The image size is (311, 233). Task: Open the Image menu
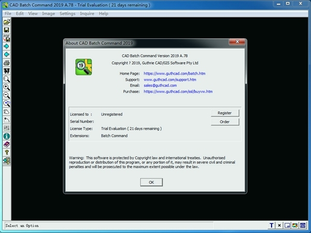[48, 13]
